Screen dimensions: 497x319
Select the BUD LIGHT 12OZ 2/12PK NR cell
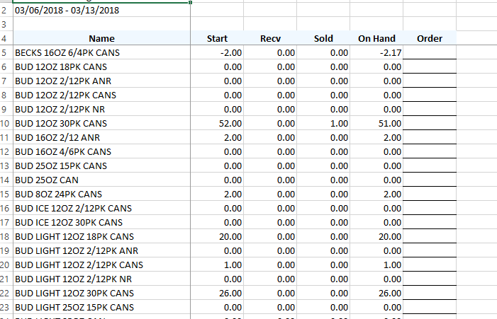(102, 279)
